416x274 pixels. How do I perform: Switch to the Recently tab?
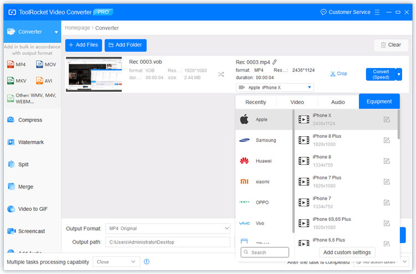[x=256, y=102]
